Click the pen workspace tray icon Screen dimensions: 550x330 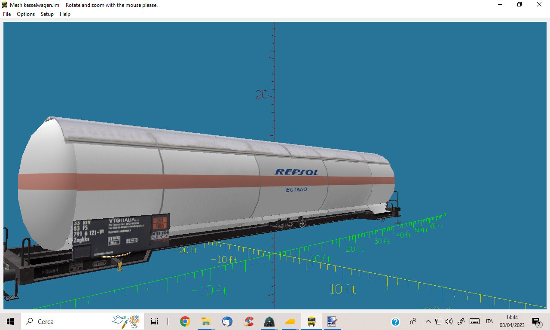(461, 321)
